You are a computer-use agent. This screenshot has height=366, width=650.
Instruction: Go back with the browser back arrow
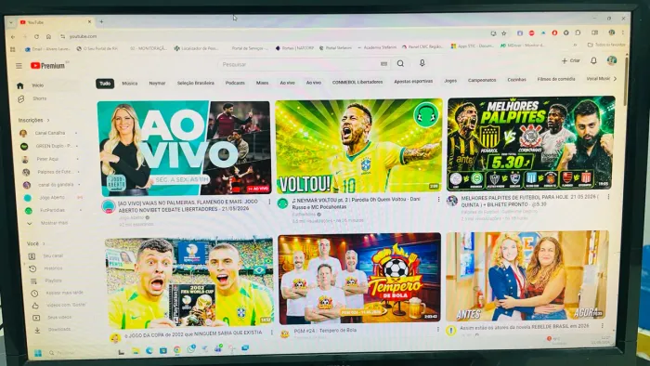pyautogui.click(x=13, y=37)
